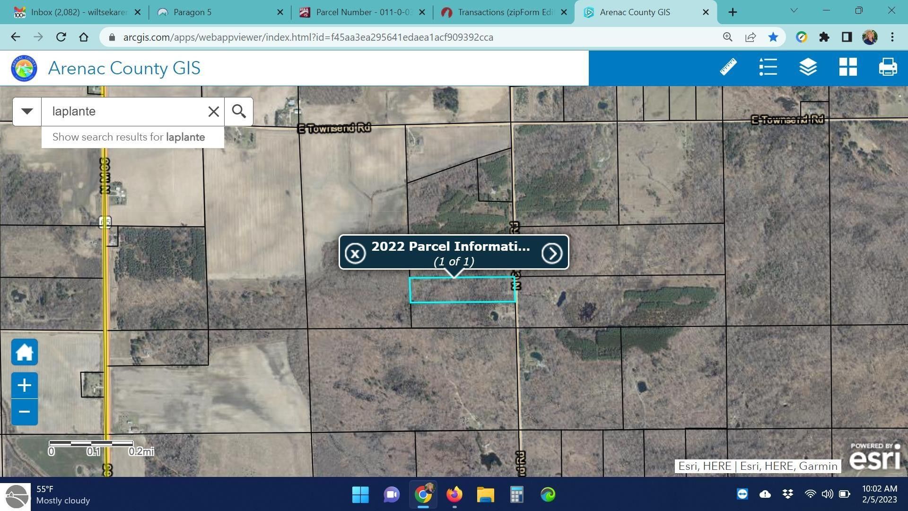Viewport: 908px width, 511px height.
Task: Open the Layer List widget
Action: 808,67
